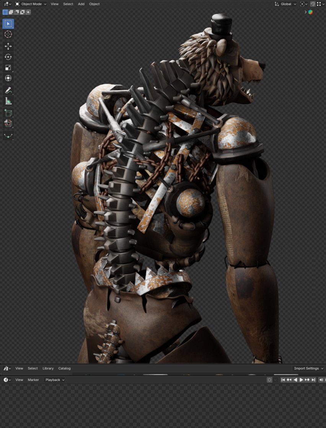Select the Add Object cube-on-plane tool

point(8,124)
